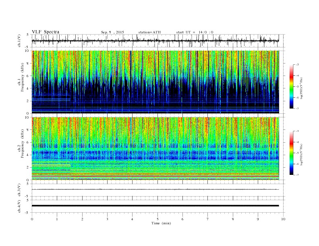Click the ch.4 thick black voltage trace
Image resolution: width=319 pixels, height=246 pixels.
click(155, 206)
